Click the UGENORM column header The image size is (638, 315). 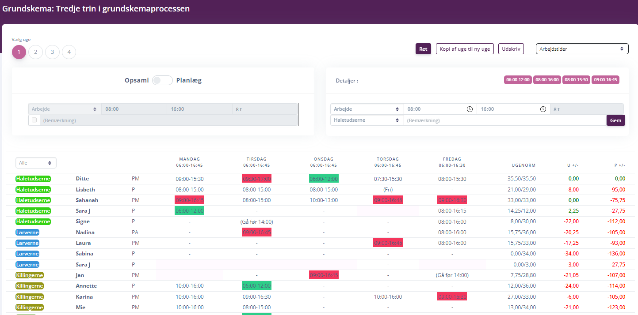524,165
